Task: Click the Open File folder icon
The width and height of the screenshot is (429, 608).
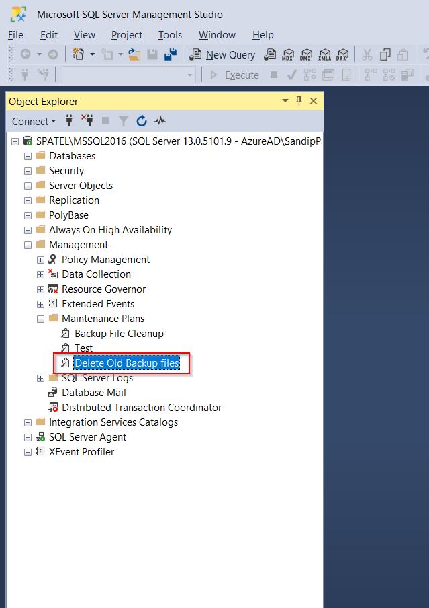Action: pos(134,54)
